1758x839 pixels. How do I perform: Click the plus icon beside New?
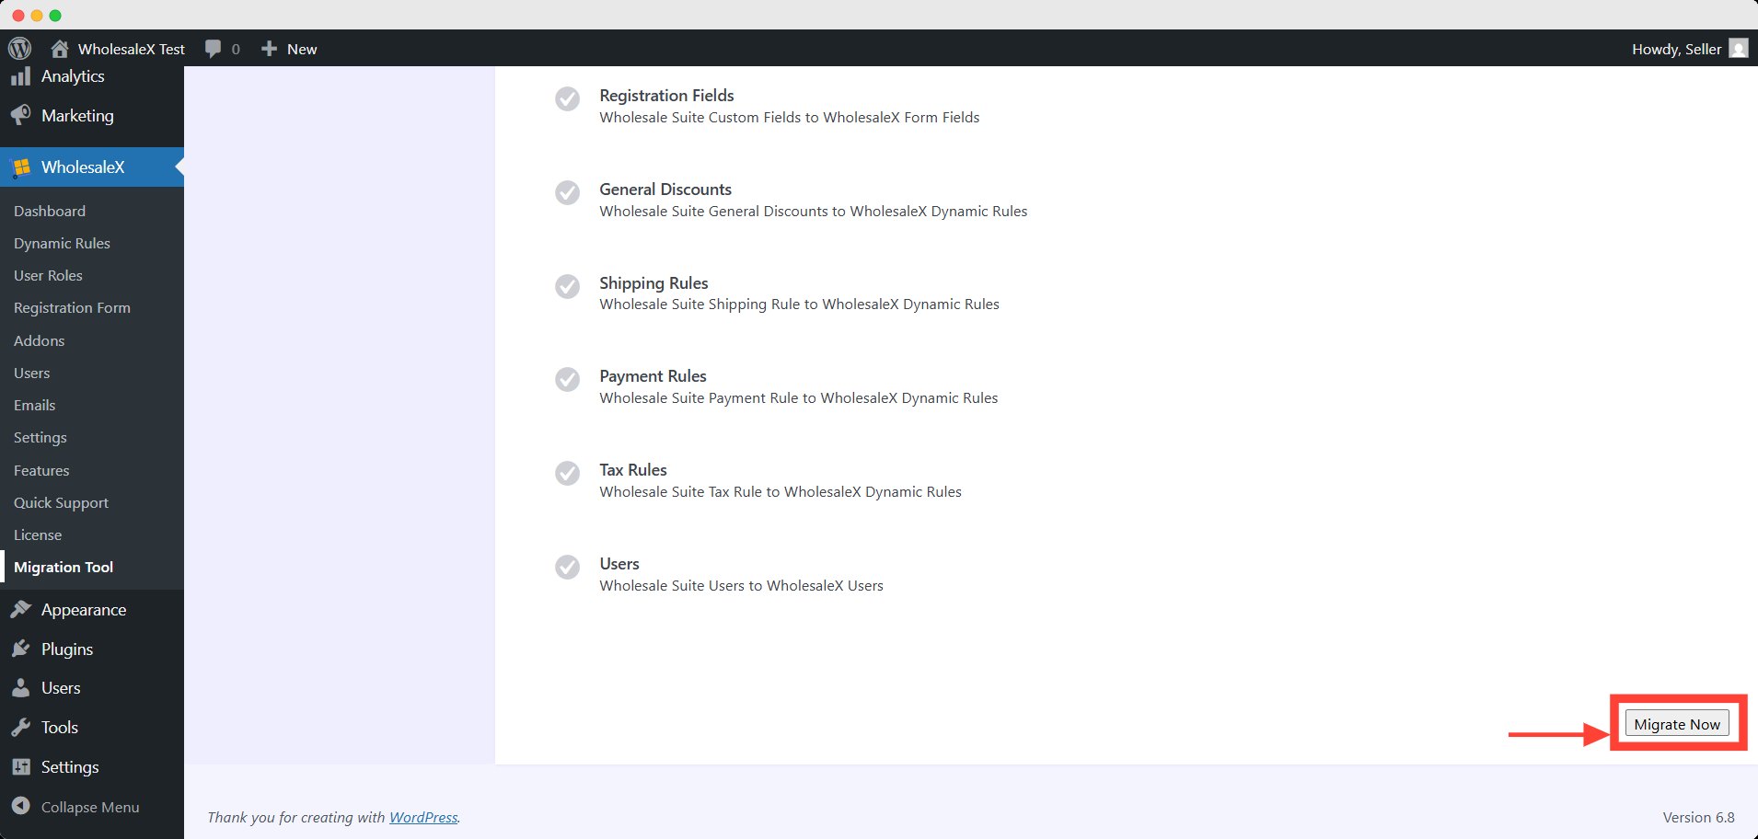coord(269,49)
